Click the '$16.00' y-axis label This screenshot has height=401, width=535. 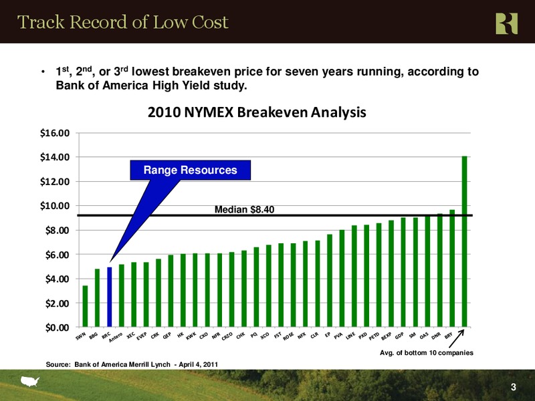pyautogui.click(x=55, y=133)
